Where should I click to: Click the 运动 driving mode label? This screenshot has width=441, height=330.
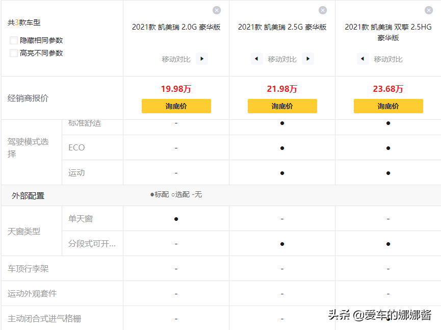[76, 173]
